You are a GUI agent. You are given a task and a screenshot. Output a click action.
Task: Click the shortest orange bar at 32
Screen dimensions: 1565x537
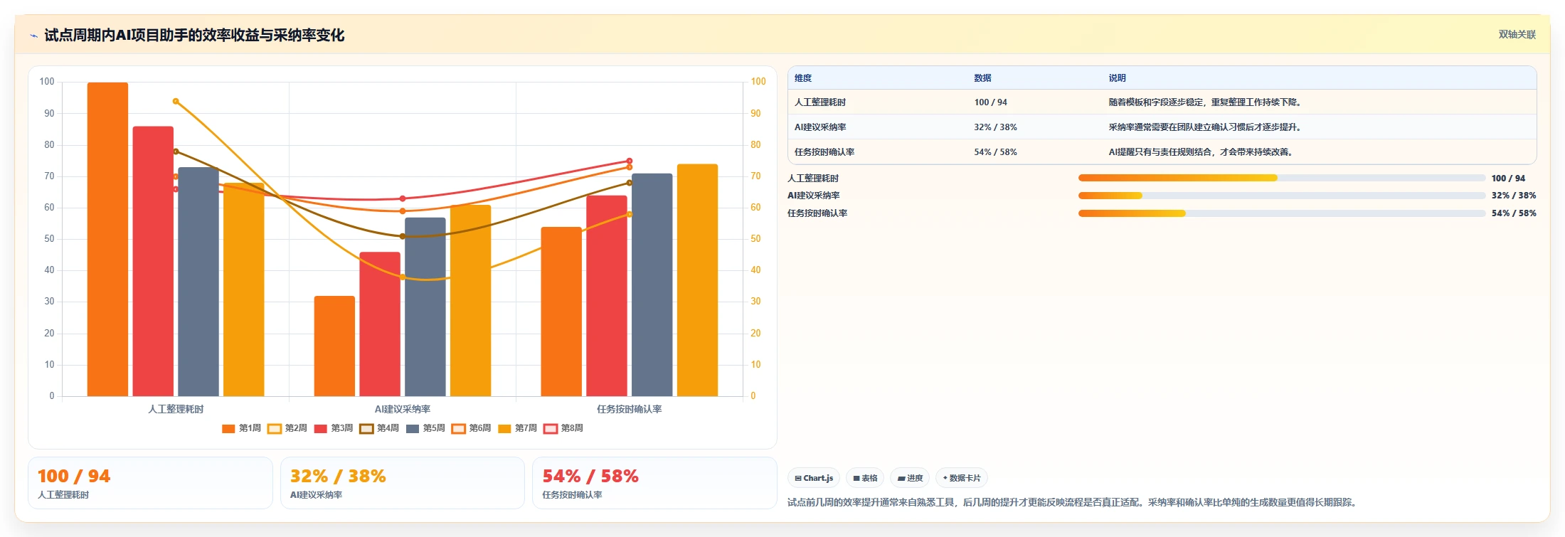pyautogui.click(x=334, y=346)
